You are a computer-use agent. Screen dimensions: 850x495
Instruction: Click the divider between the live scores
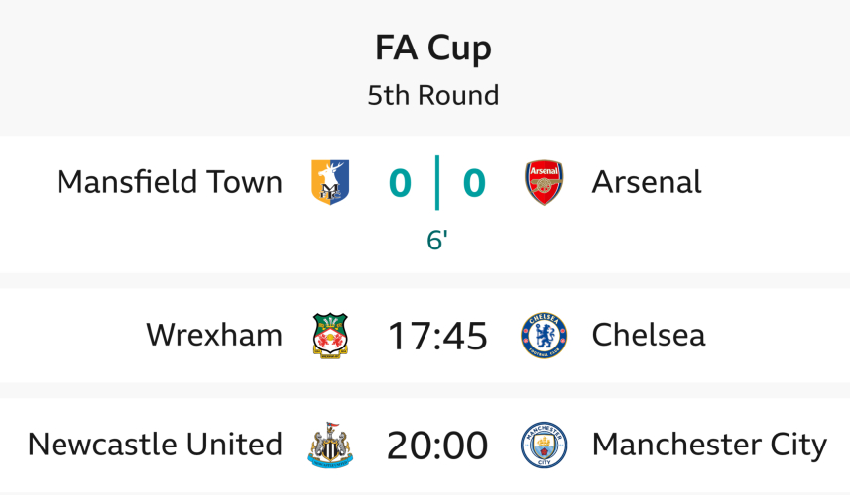click(436, 182)
